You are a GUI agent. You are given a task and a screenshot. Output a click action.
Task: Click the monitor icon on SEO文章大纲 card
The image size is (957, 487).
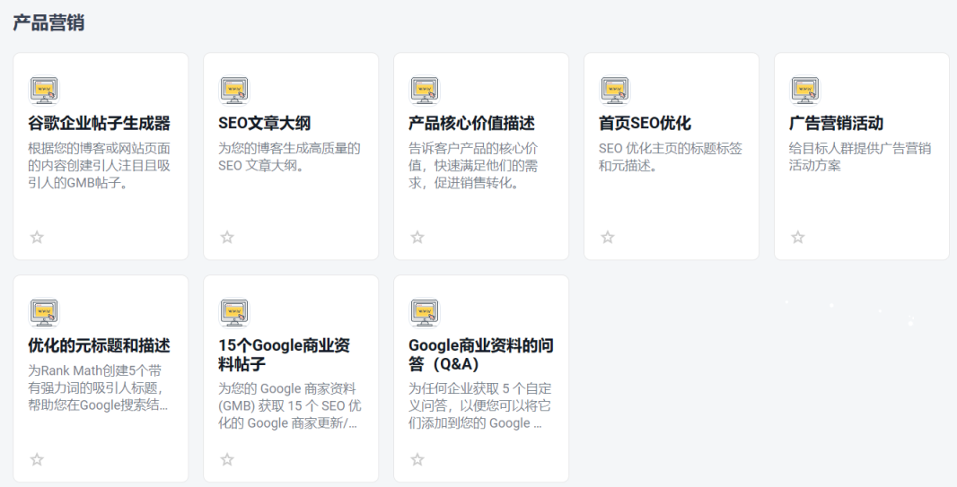pyautogui.click(x=234, y=90)
